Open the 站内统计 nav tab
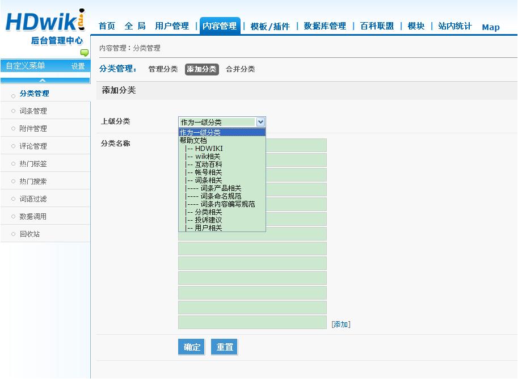Image resolution: width=518 pixels, height=379 pixels. pos(455,26)
